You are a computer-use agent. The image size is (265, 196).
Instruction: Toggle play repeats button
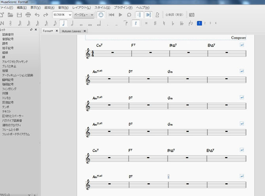pyautogui.click(x=139, y=15)
